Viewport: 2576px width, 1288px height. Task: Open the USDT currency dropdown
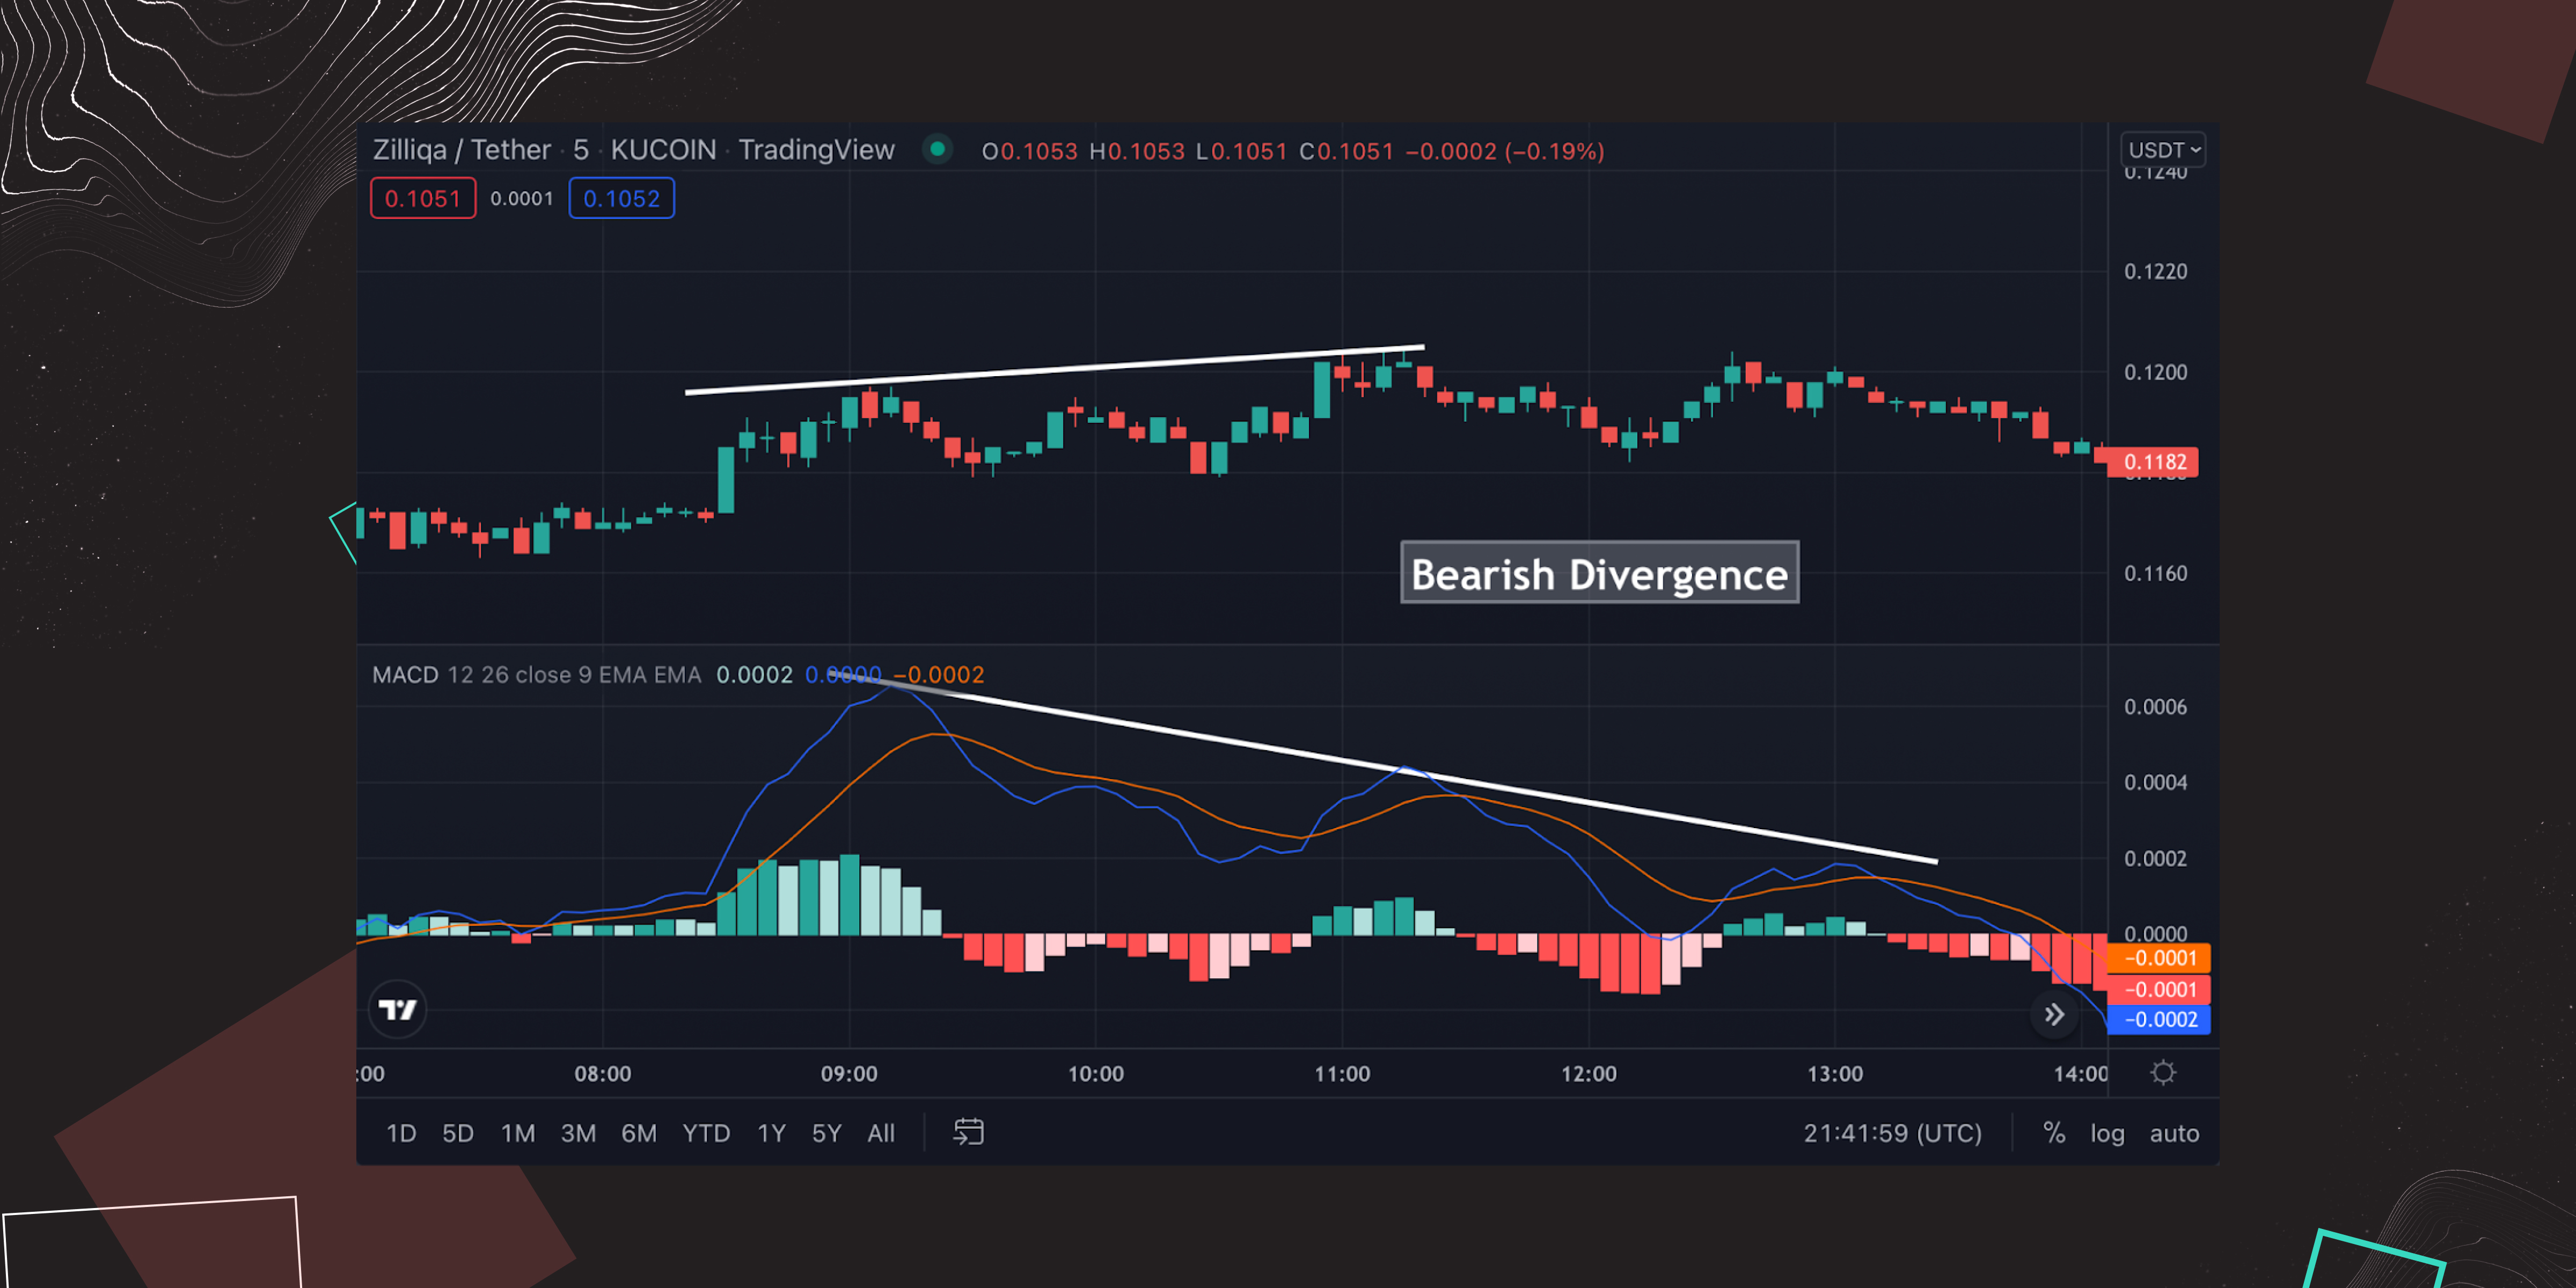(2163, 150)
